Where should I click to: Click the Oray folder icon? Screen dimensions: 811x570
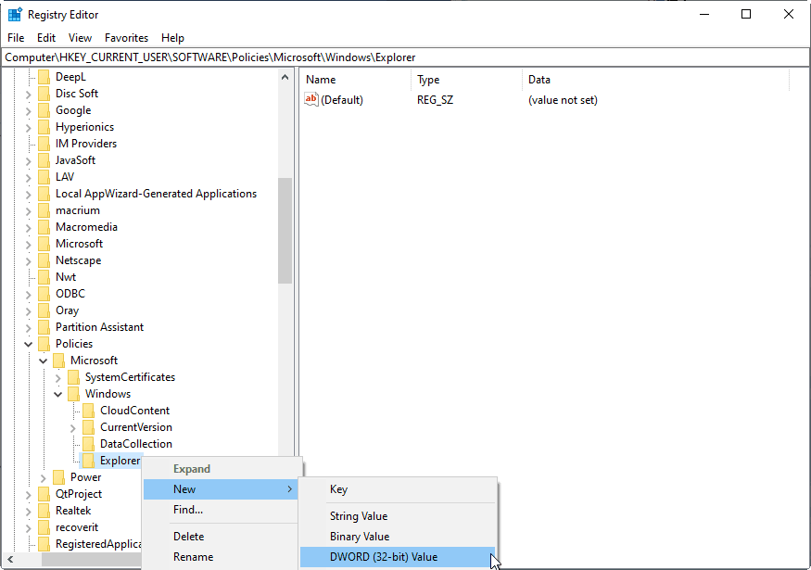coord(44,310)
